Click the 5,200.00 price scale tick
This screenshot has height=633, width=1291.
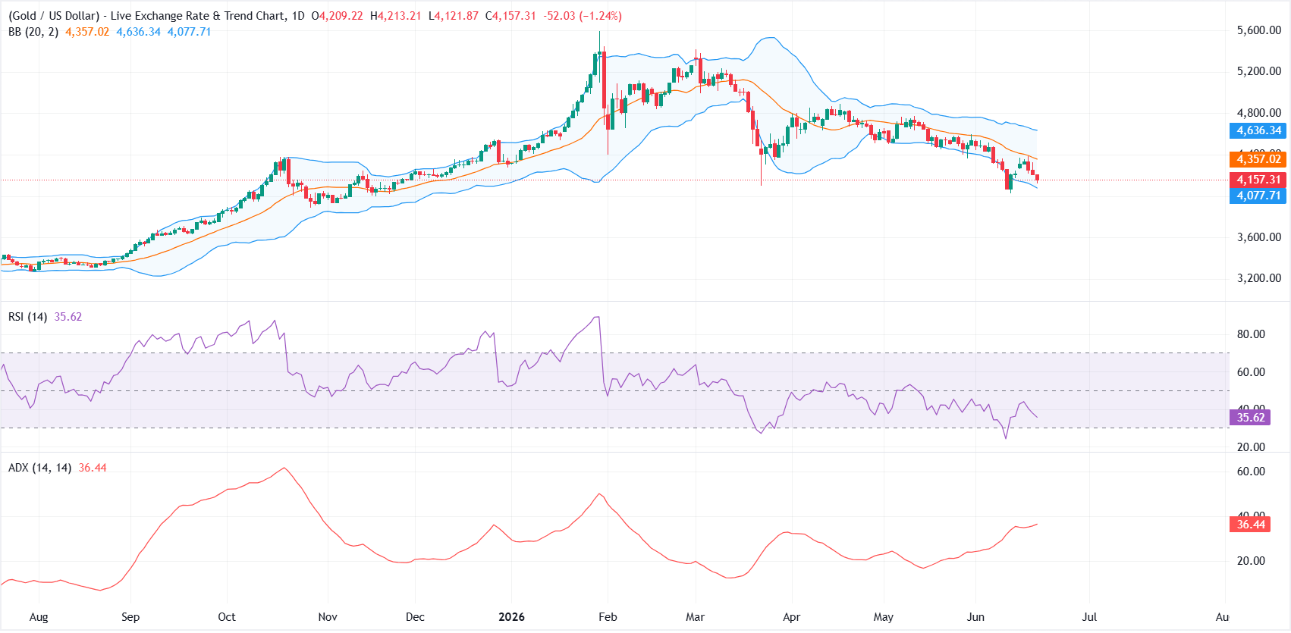1259,71
